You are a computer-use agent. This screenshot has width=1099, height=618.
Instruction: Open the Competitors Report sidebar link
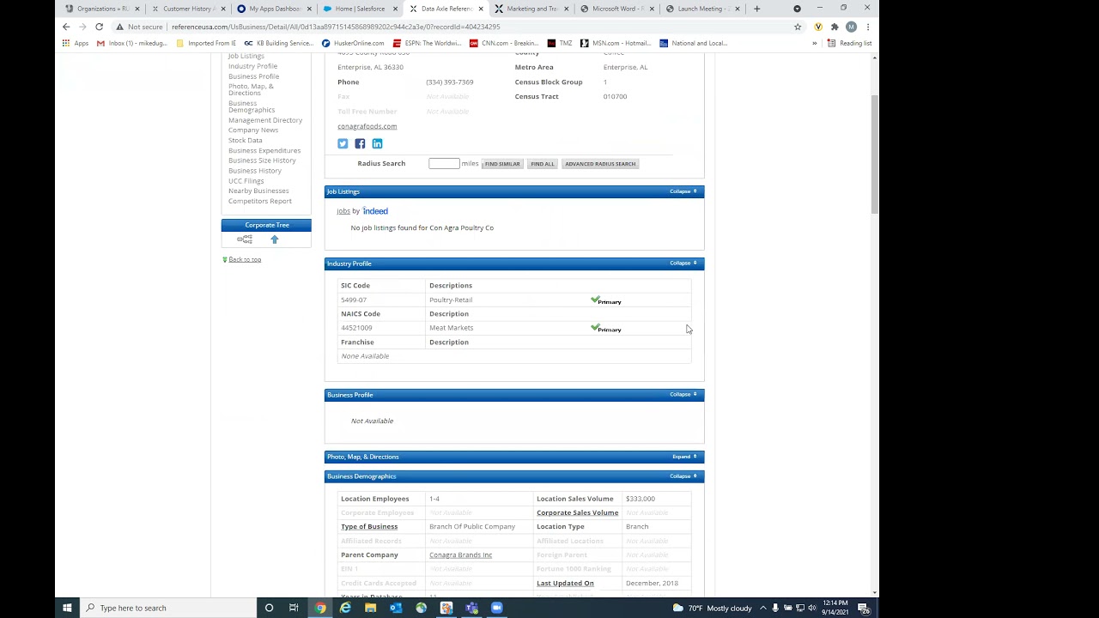click(260, 201)
